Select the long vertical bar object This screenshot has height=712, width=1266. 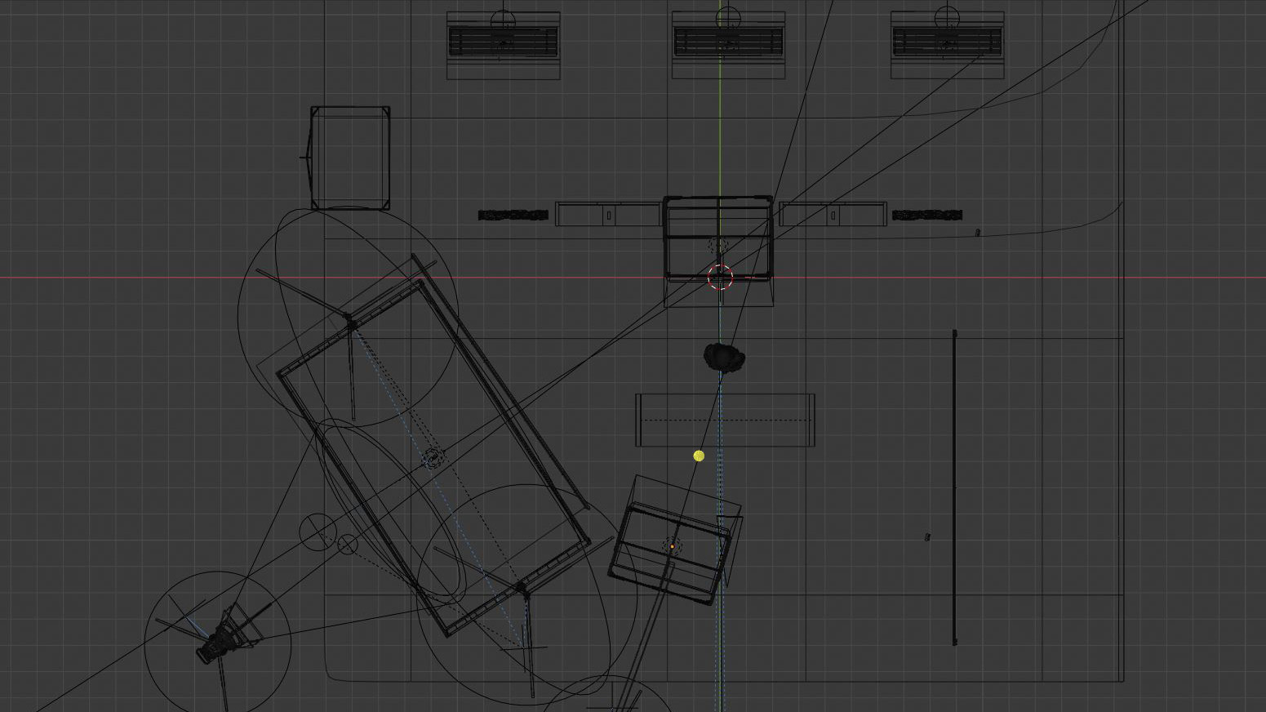pyautogui.click(x=955, y=487)
